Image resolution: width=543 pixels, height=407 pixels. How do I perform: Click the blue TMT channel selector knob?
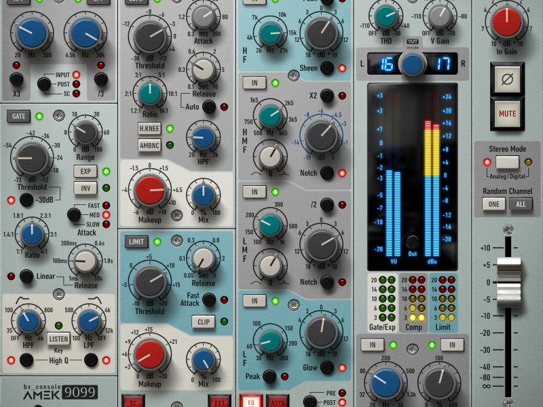tap(413, 64)
